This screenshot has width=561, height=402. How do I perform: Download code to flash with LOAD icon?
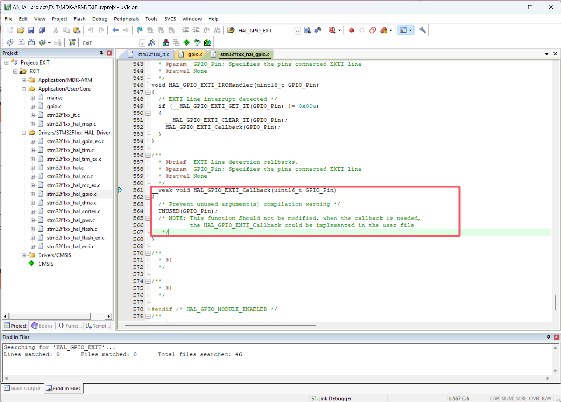[72, 42]
